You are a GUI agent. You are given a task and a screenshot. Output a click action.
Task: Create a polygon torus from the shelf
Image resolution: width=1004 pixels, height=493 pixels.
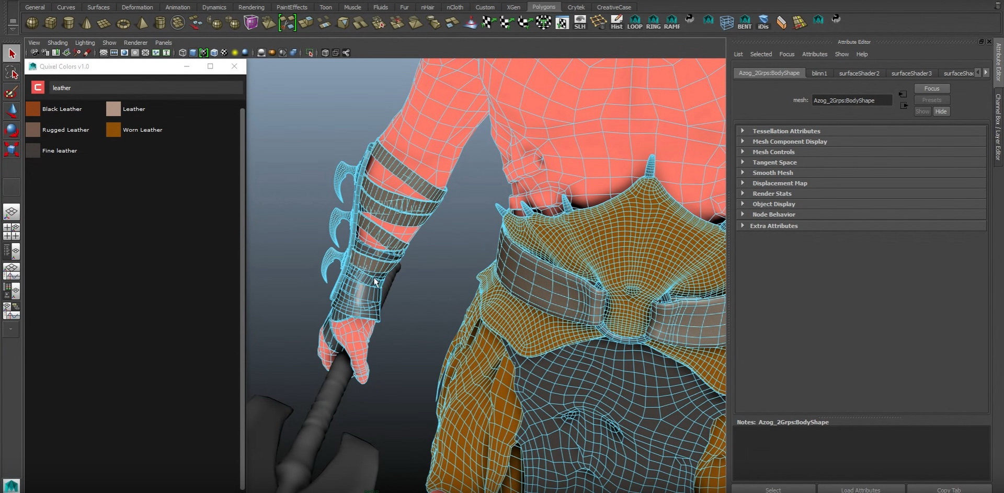[123, 23]
